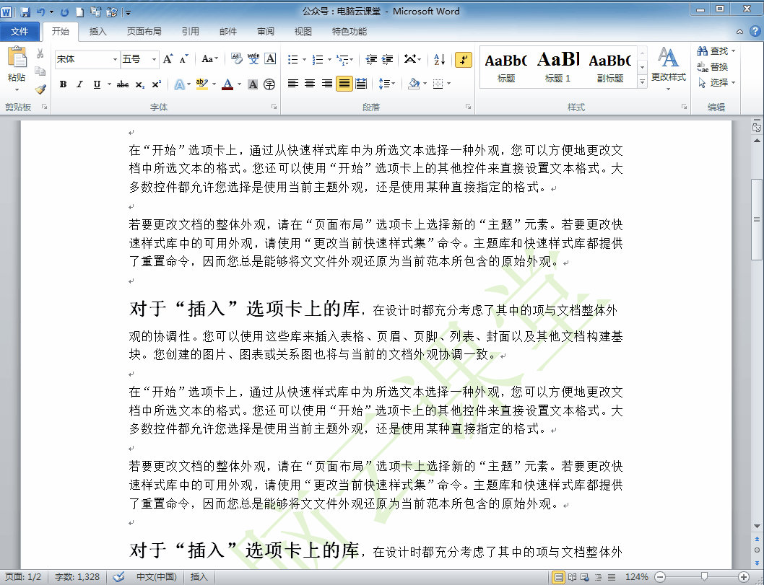This screenshot has width=764, height=585.
Task: Open the Borders dropdown arrow
Action: tap(448, 84)
